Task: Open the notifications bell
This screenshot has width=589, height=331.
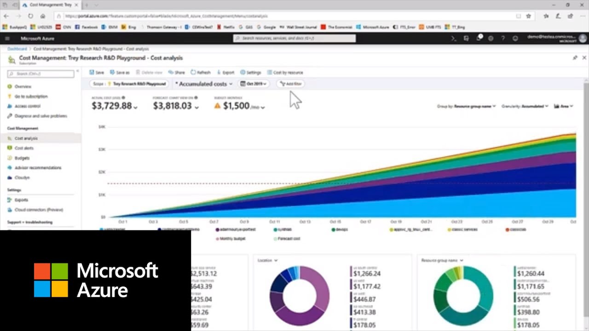Action: coord(479,38)
